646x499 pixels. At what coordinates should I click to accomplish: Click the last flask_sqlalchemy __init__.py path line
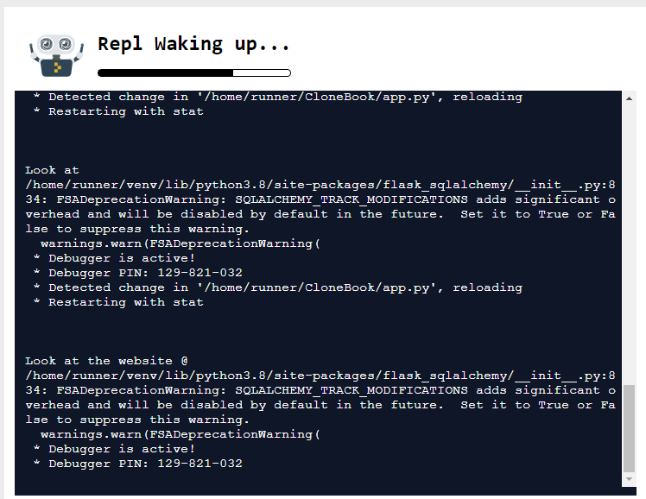click(x=320, y=376)
